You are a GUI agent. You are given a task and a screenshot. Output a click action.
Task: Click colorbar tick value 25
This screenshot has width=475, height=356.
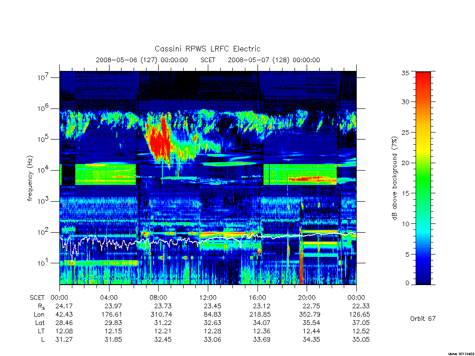click(405, 132)
